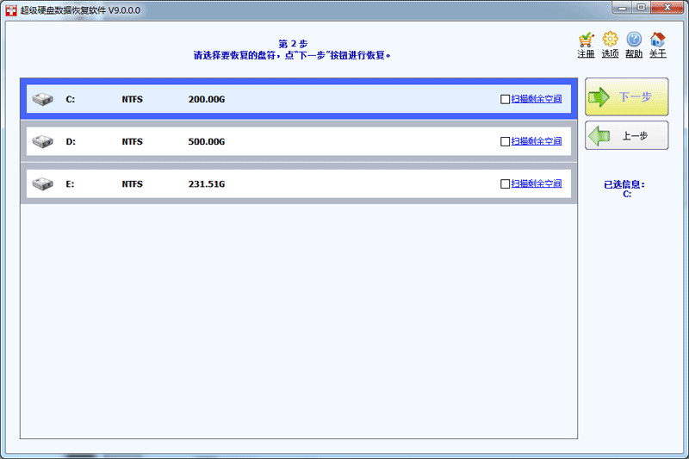Select the D: 500.00G partition row
Viewport: 689px width, 459px height.
[x=301, y=141]
